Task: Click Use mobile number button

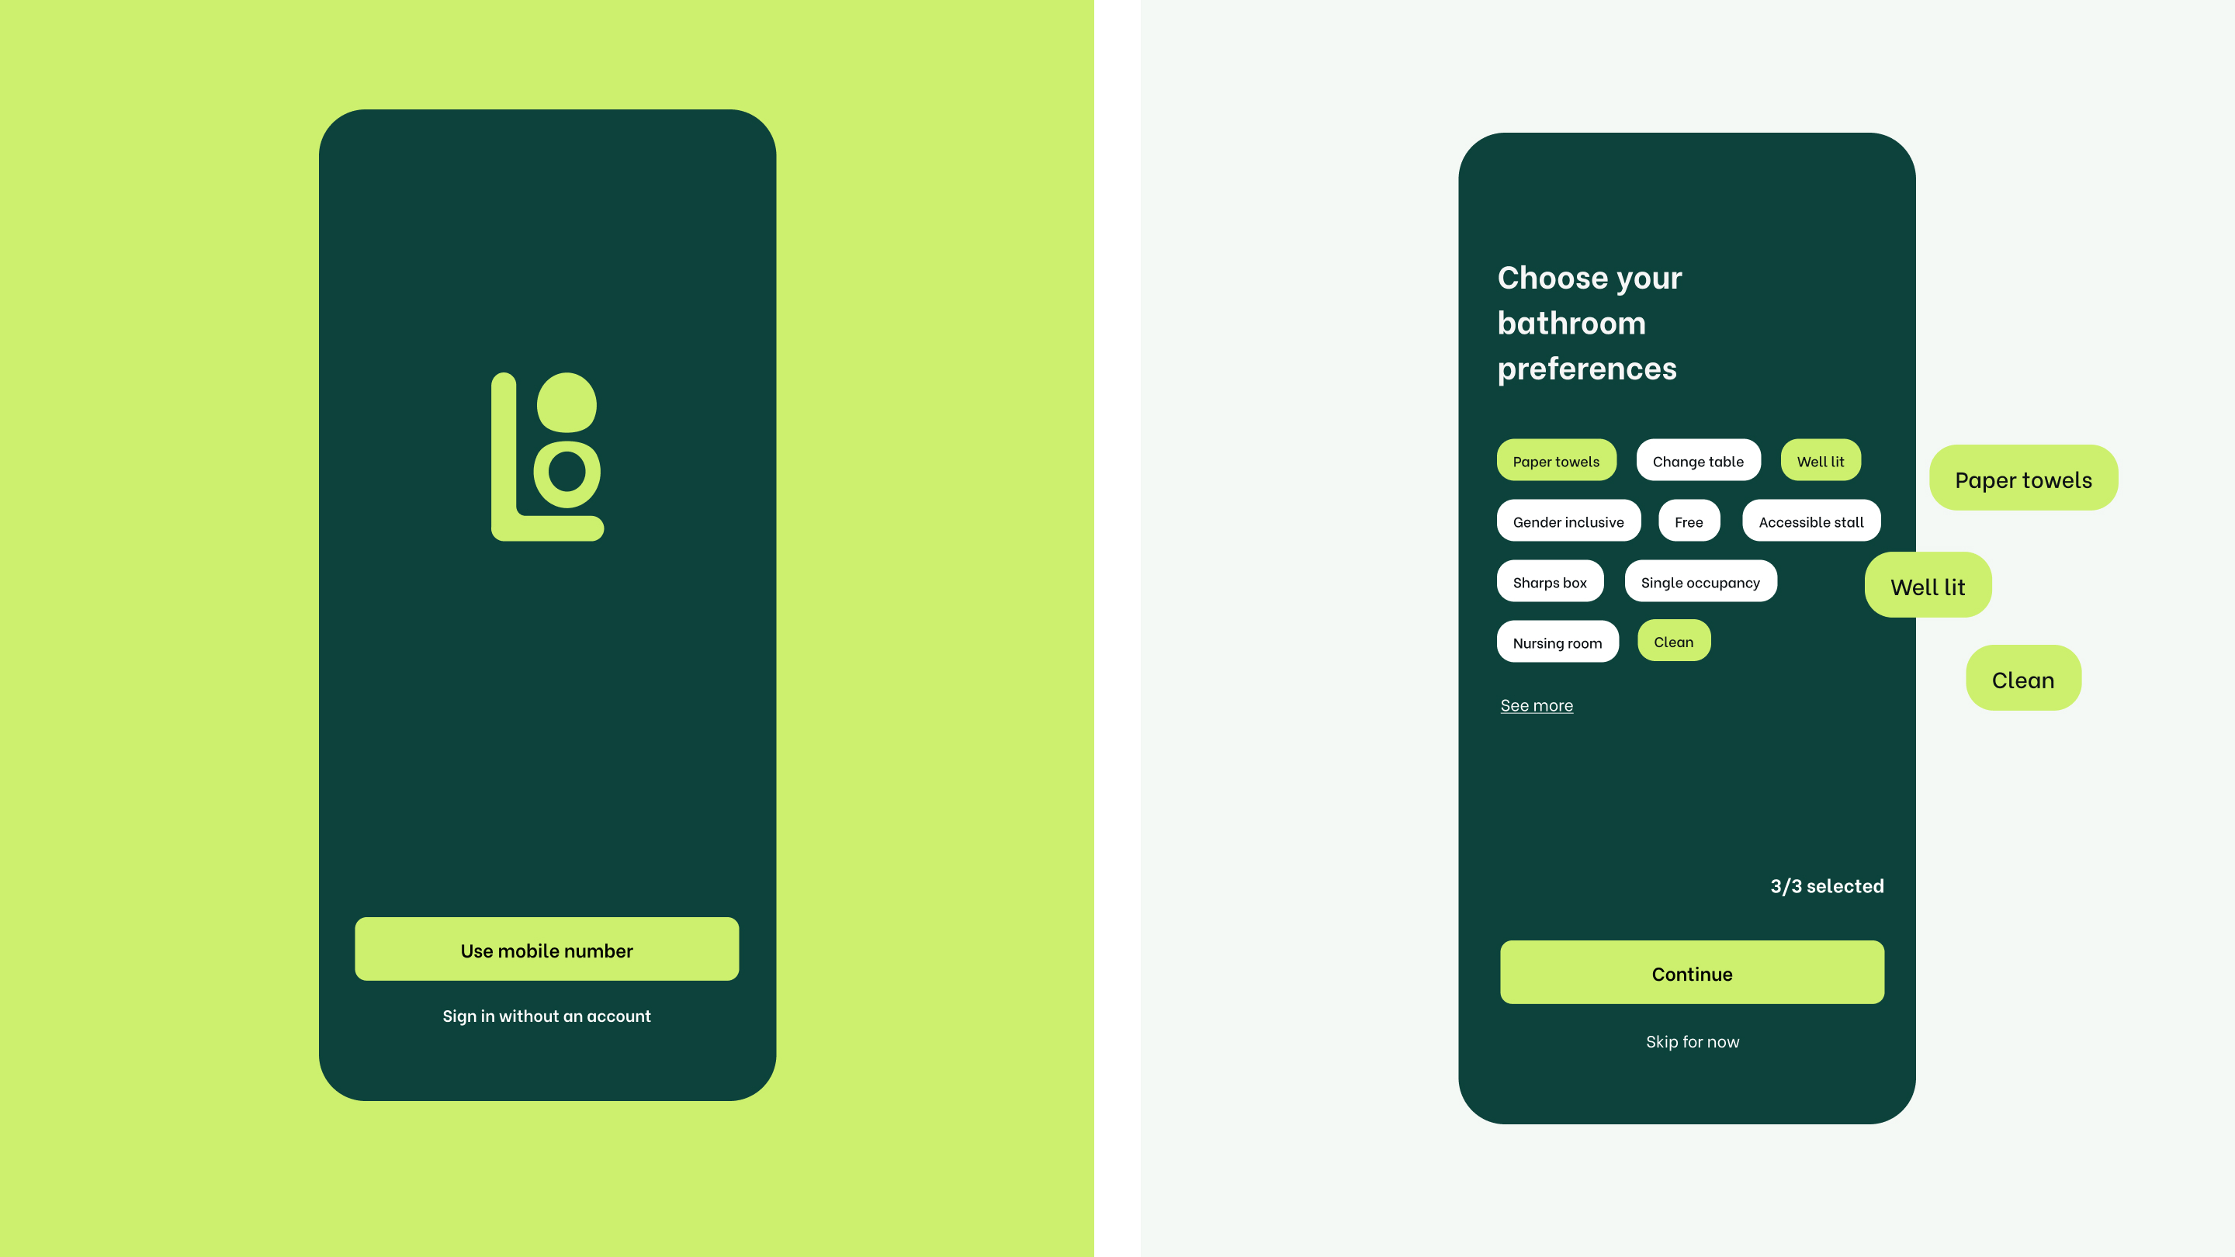Action: coord(546,948)
